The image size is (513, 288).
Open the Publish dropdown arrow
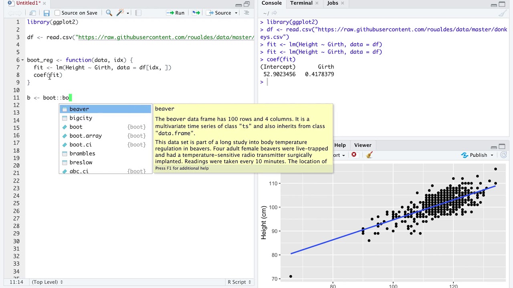point(492,155)
